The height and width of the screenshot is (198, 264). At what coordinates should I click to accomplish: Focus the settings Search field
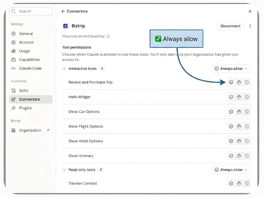coord(31,11)
